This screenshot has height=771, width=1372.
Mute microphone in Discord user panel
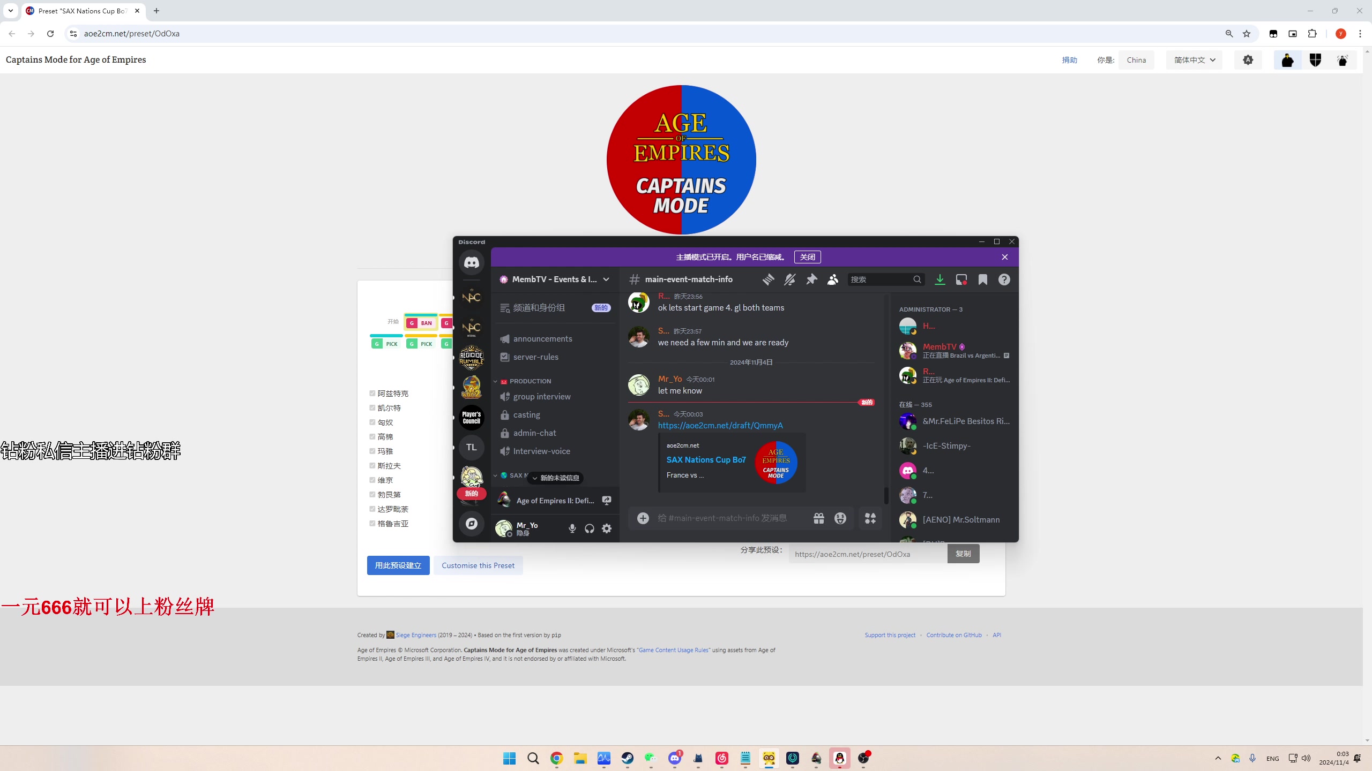tap(572, 529)
